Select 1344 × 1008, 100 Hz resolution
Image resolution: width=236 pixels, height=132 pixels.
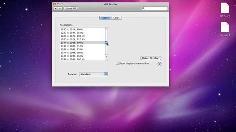coord(83,59)
